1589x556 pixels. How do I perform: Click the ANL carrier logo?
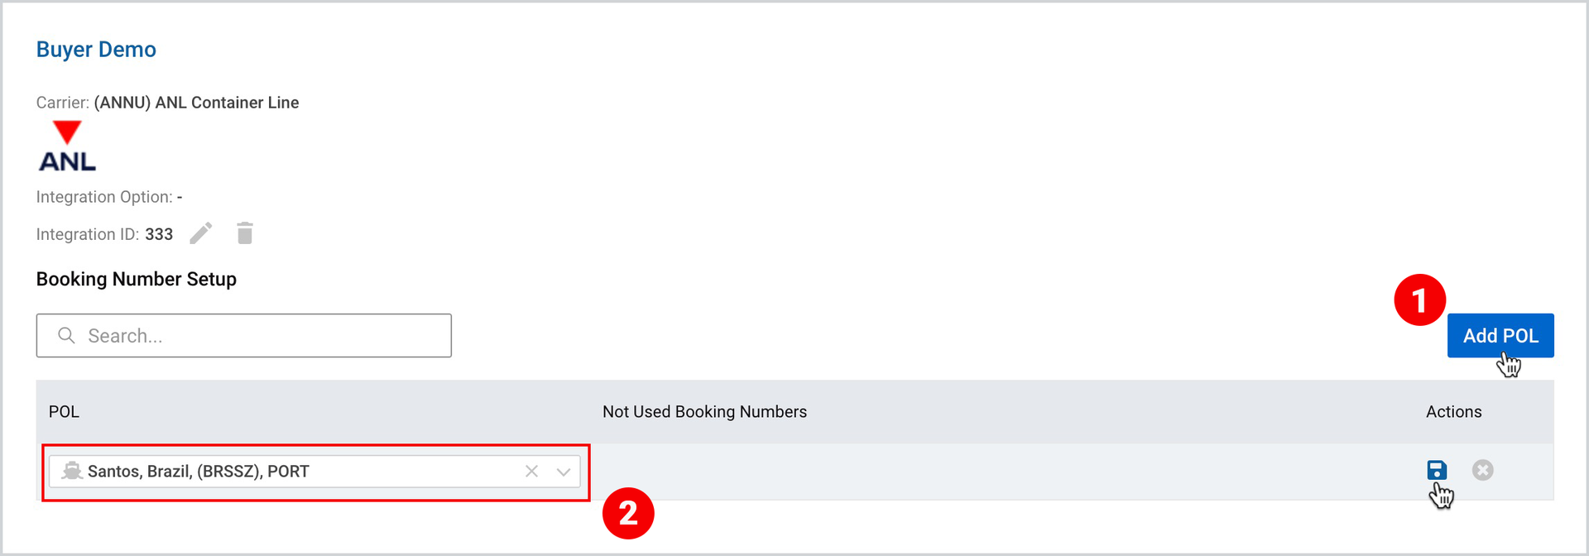67,146
